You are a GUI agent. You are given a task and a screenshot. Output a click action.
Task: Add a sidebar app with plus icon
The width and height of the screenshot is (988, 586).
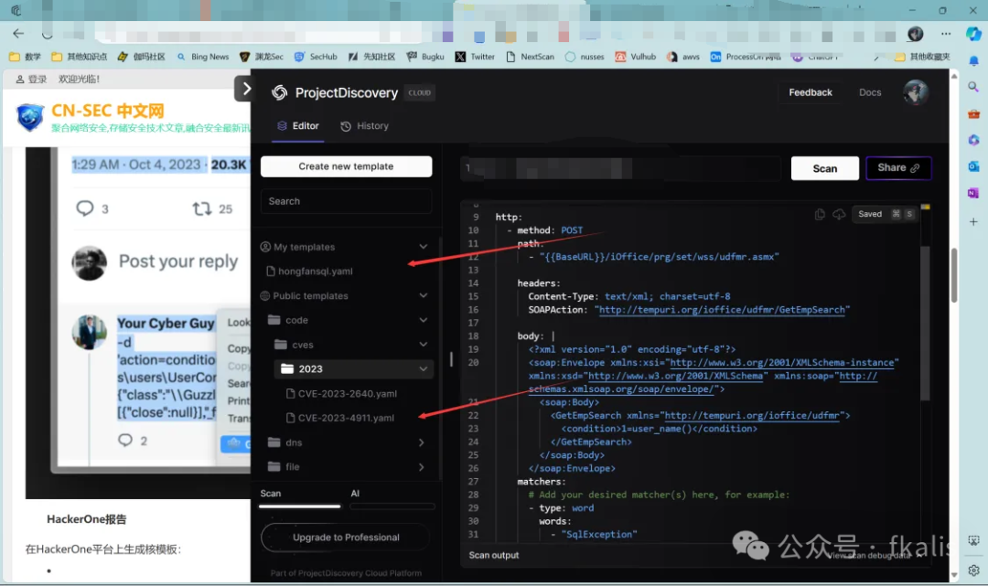click(973, 221)
